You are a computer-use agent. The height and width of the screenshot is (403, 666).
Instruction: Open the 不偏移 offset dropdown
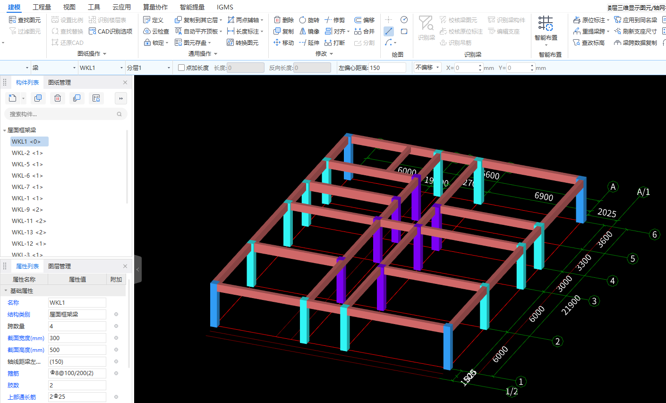pyautogui.click(x=427, y=68)
